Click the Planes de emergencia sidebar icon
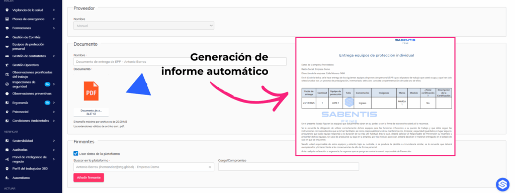The width and height of the screenshot is (515, 193). 7,19
